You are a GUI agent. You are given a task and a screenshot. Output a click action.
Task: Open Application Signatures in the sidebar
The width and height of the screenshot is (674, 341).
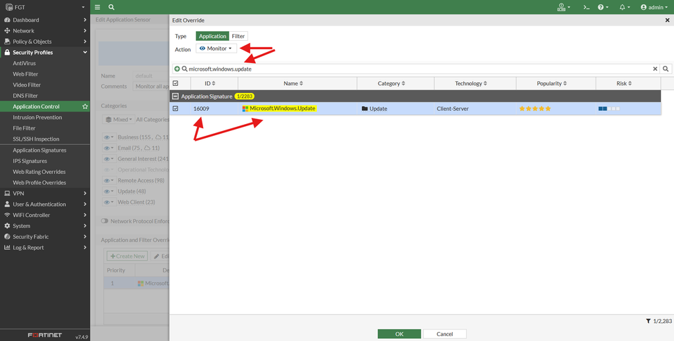coord(40,150)
